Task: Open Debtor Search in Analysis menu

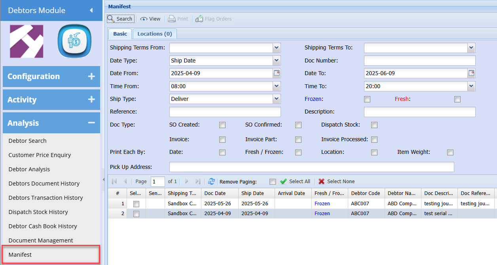Action: (x=27, y=141)
